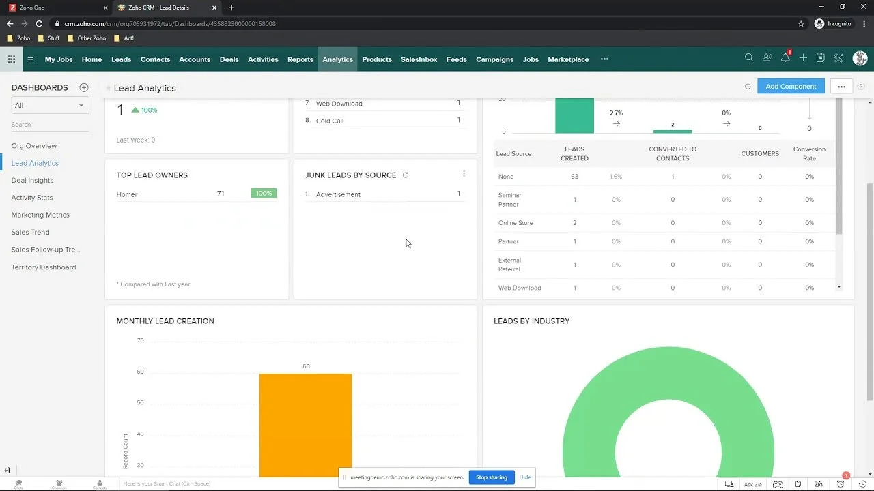Go to the Leads module tab
Viewport: 874px width, 491px height.
[x=121, y=59]
